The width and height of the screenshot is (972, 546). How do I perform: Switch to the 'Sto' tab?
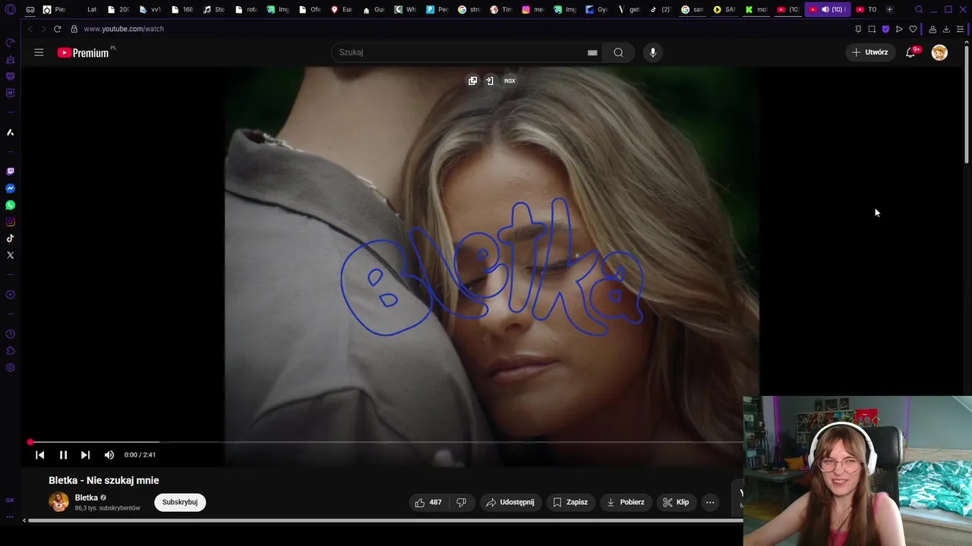pos(213,10)
